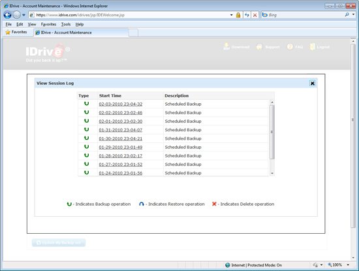Click the page vertical scrollbar thumb
The height and width of the screenshot is (271, 359).
353,136
